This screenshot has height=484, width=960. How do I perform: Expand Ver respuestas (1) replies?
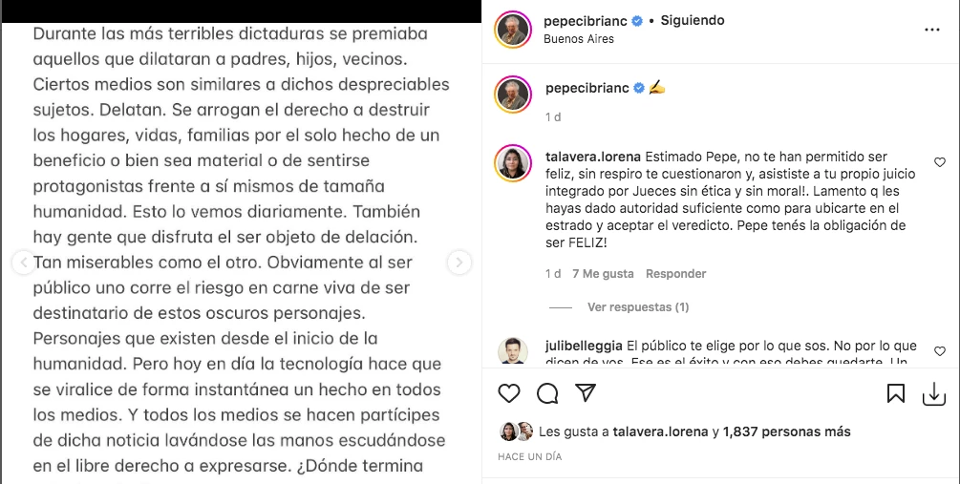tap(638, 307)
